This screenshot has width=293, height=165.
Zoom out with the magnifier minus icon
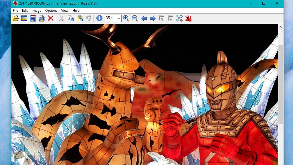coord(135,18)
